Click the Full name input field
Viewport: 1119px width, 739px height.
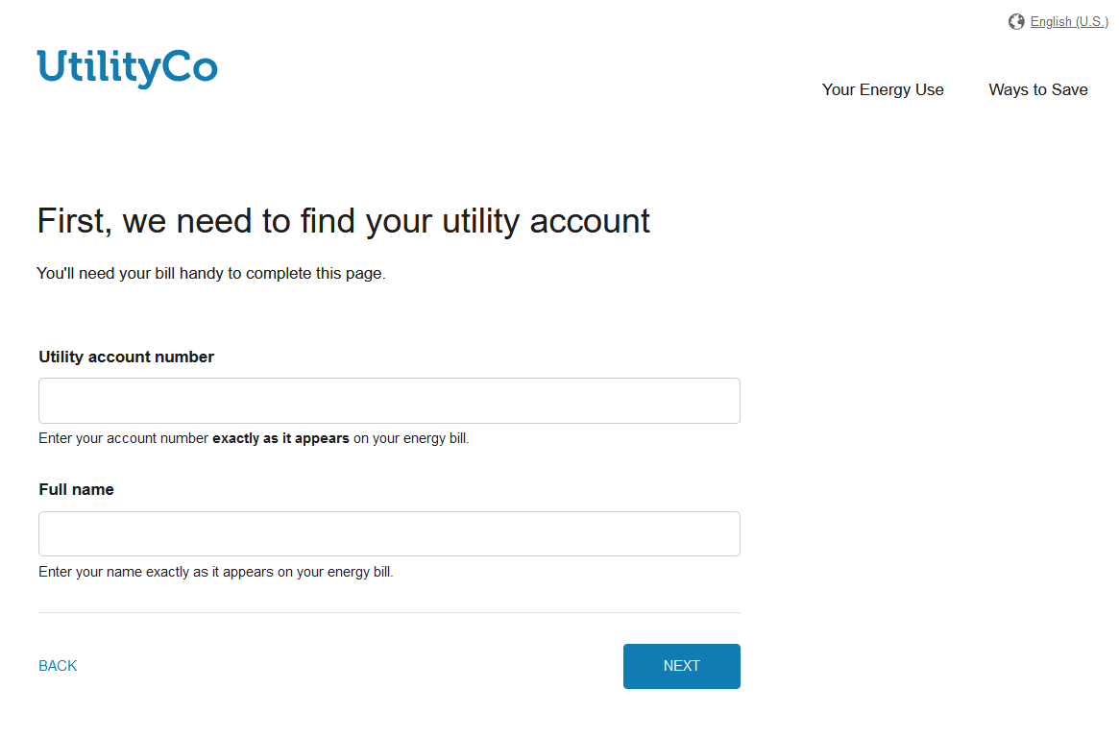tap(388, 533)
